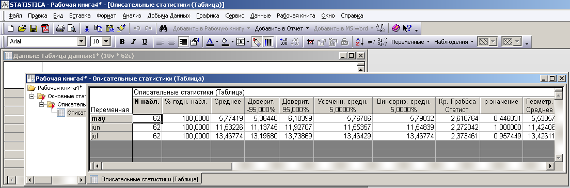Viewport: 570px width, 188px height.
Task: Open the x1=? x2=? recalculate icon
Action: pos(383,42)
